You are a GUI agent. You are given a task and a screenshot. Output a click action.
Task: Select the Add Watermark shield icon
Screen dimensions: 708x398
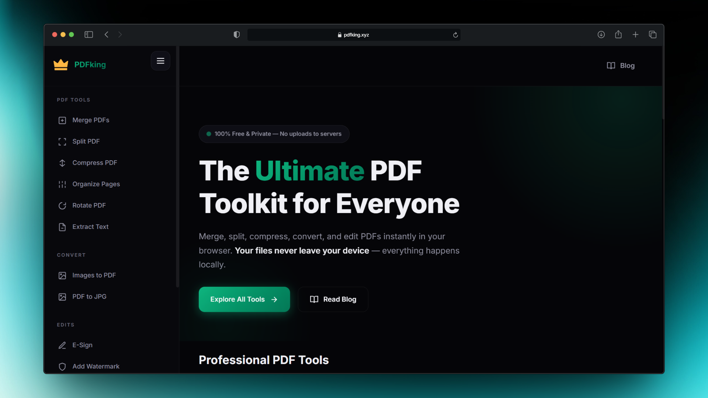[x=62, y=366]
